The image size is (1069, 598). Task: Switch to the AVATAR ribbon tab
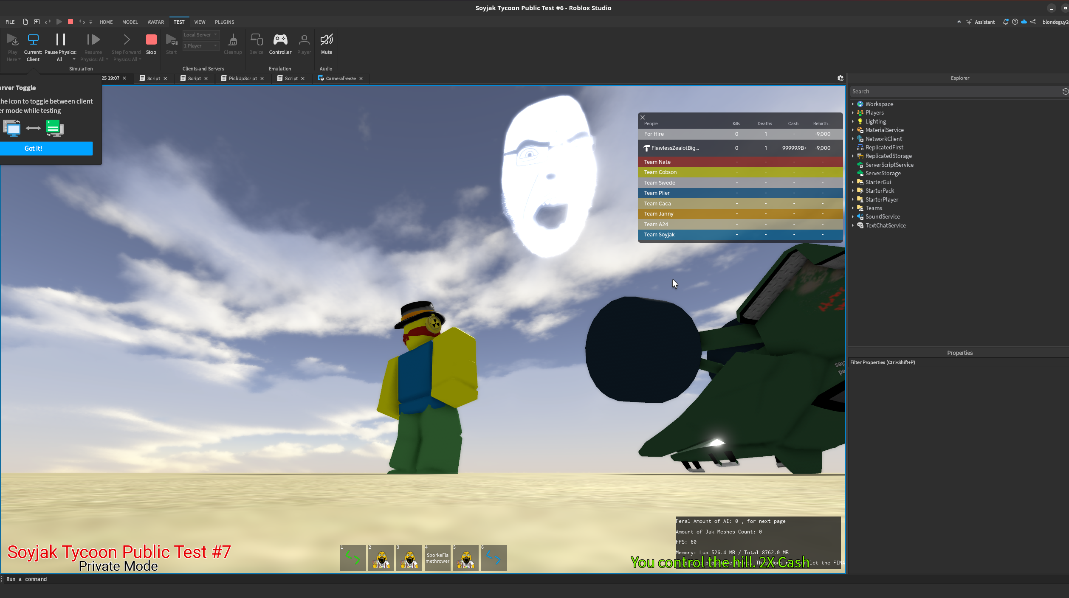155,22
